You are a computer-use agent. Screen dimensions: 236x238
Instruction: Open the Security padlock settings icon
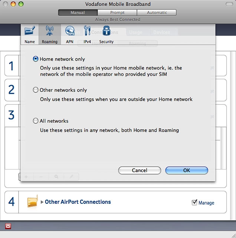tap(106, 30)
